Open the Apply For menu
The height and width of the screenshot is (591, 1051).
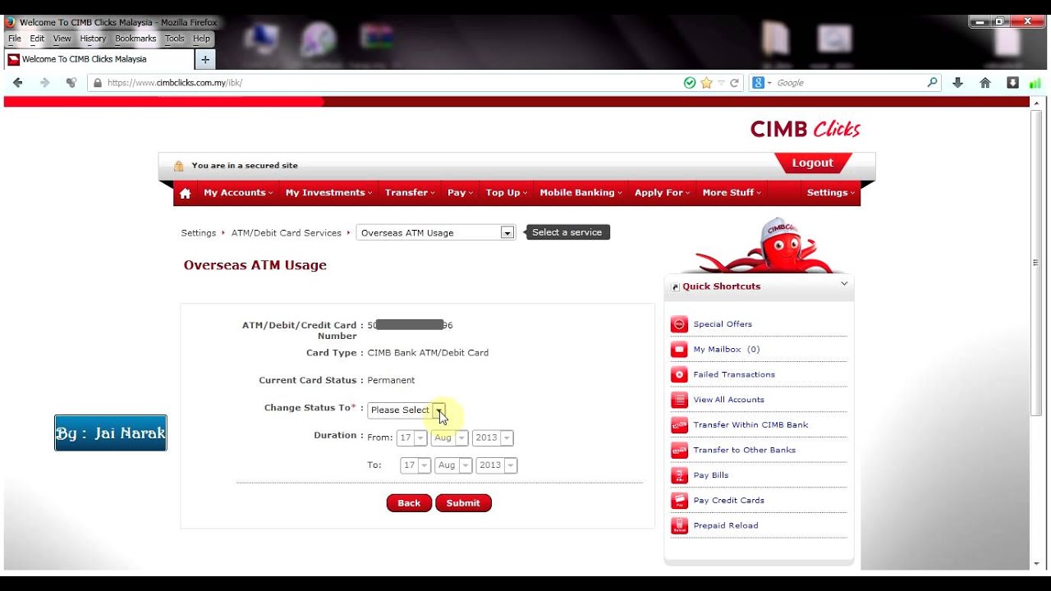click(662, 193)
